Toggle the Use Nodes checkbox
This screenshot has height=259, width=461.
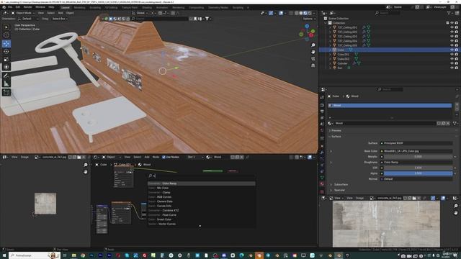coord(164,157)
